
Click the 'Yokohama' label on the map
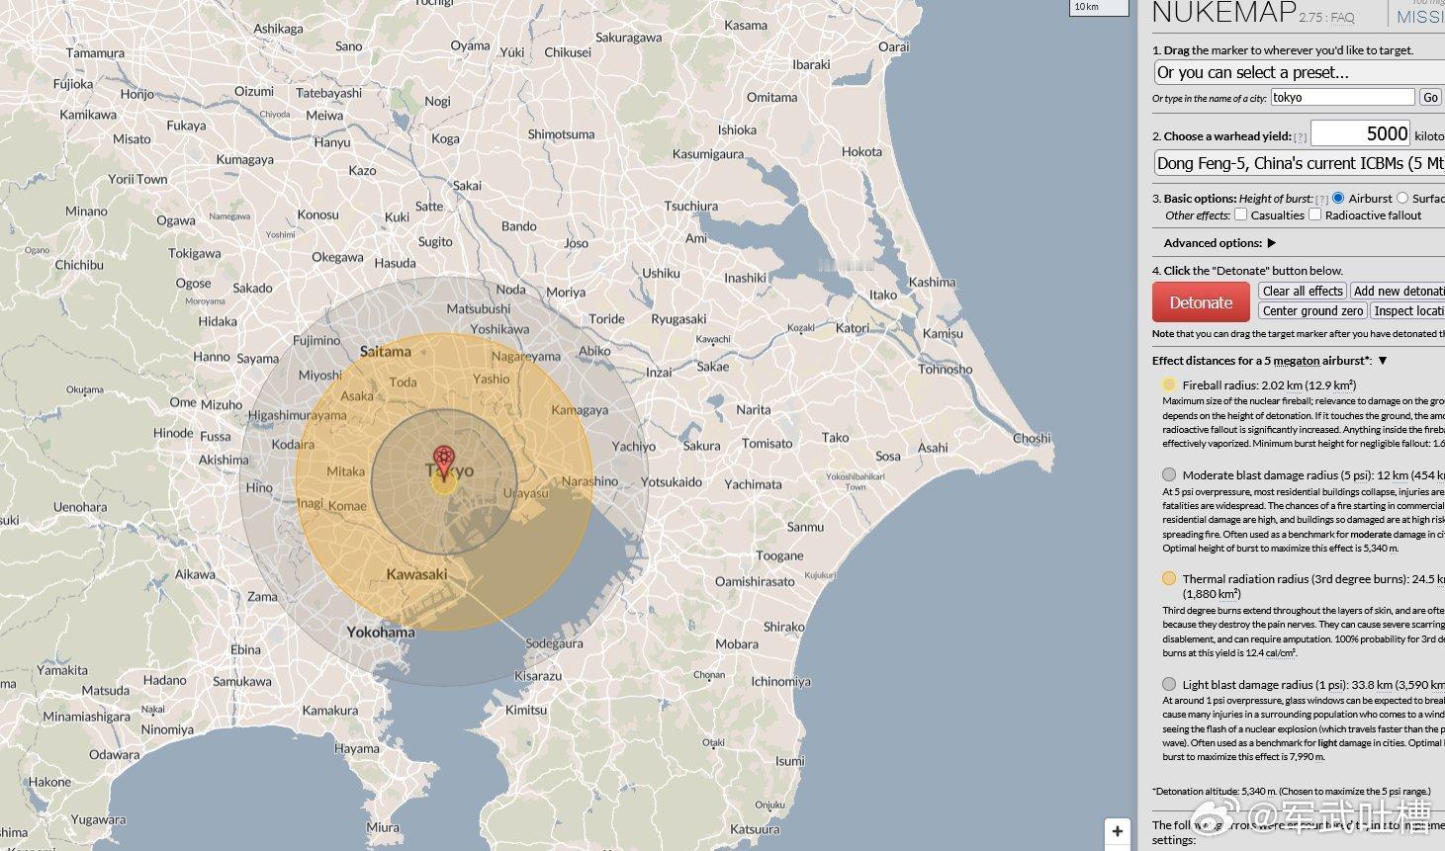381,632
